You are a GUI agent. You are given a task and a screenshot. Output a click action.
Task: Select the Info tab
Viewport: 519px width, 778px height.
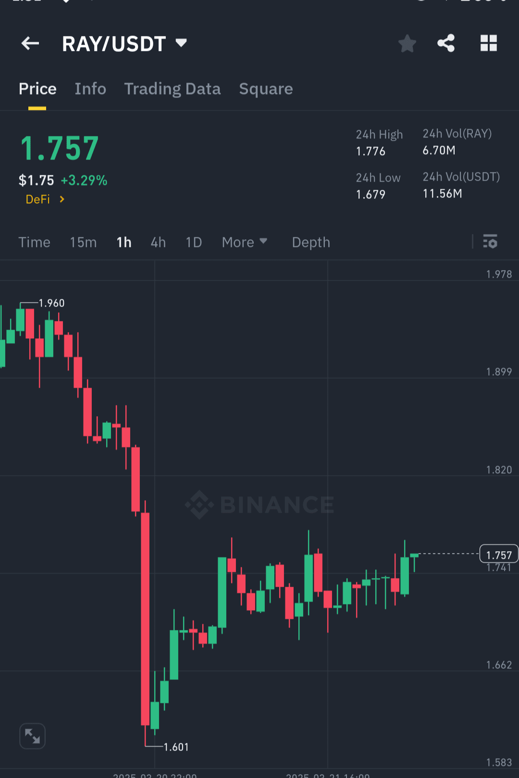pos(90,89)
